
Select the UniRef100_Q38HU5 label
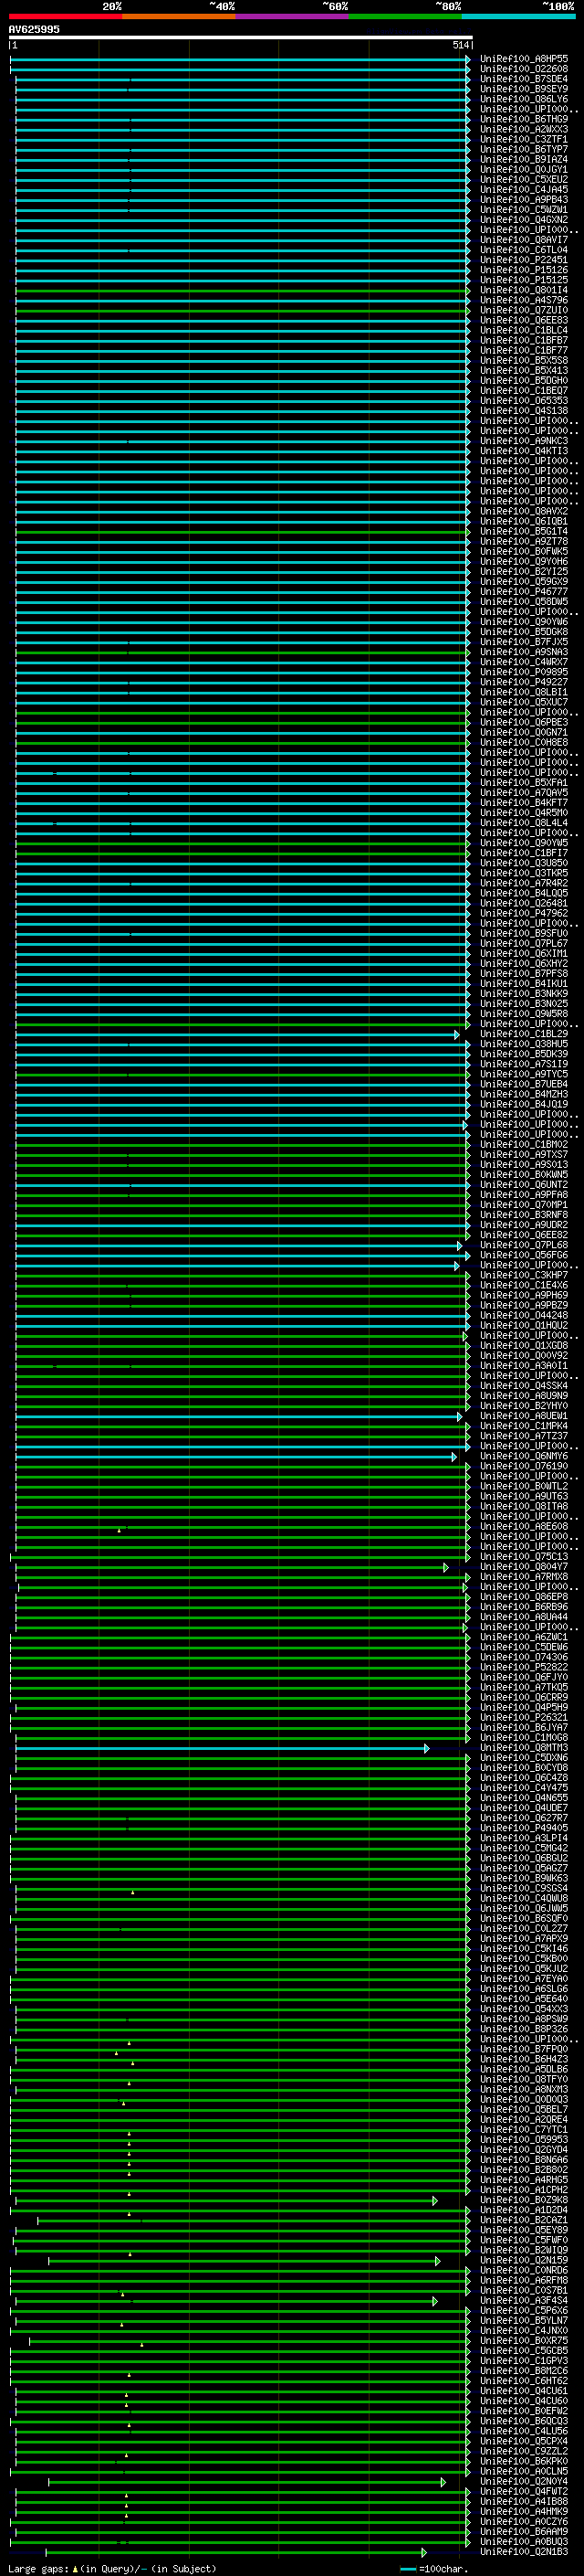[524, 1044]
